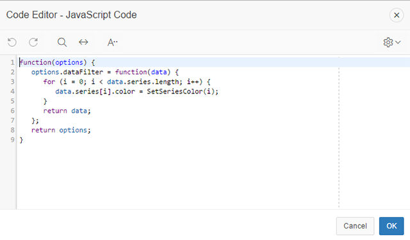Screen dimensions: 410x240
Task: Confirm changes with OK button
Action: (x=391, y=226)
